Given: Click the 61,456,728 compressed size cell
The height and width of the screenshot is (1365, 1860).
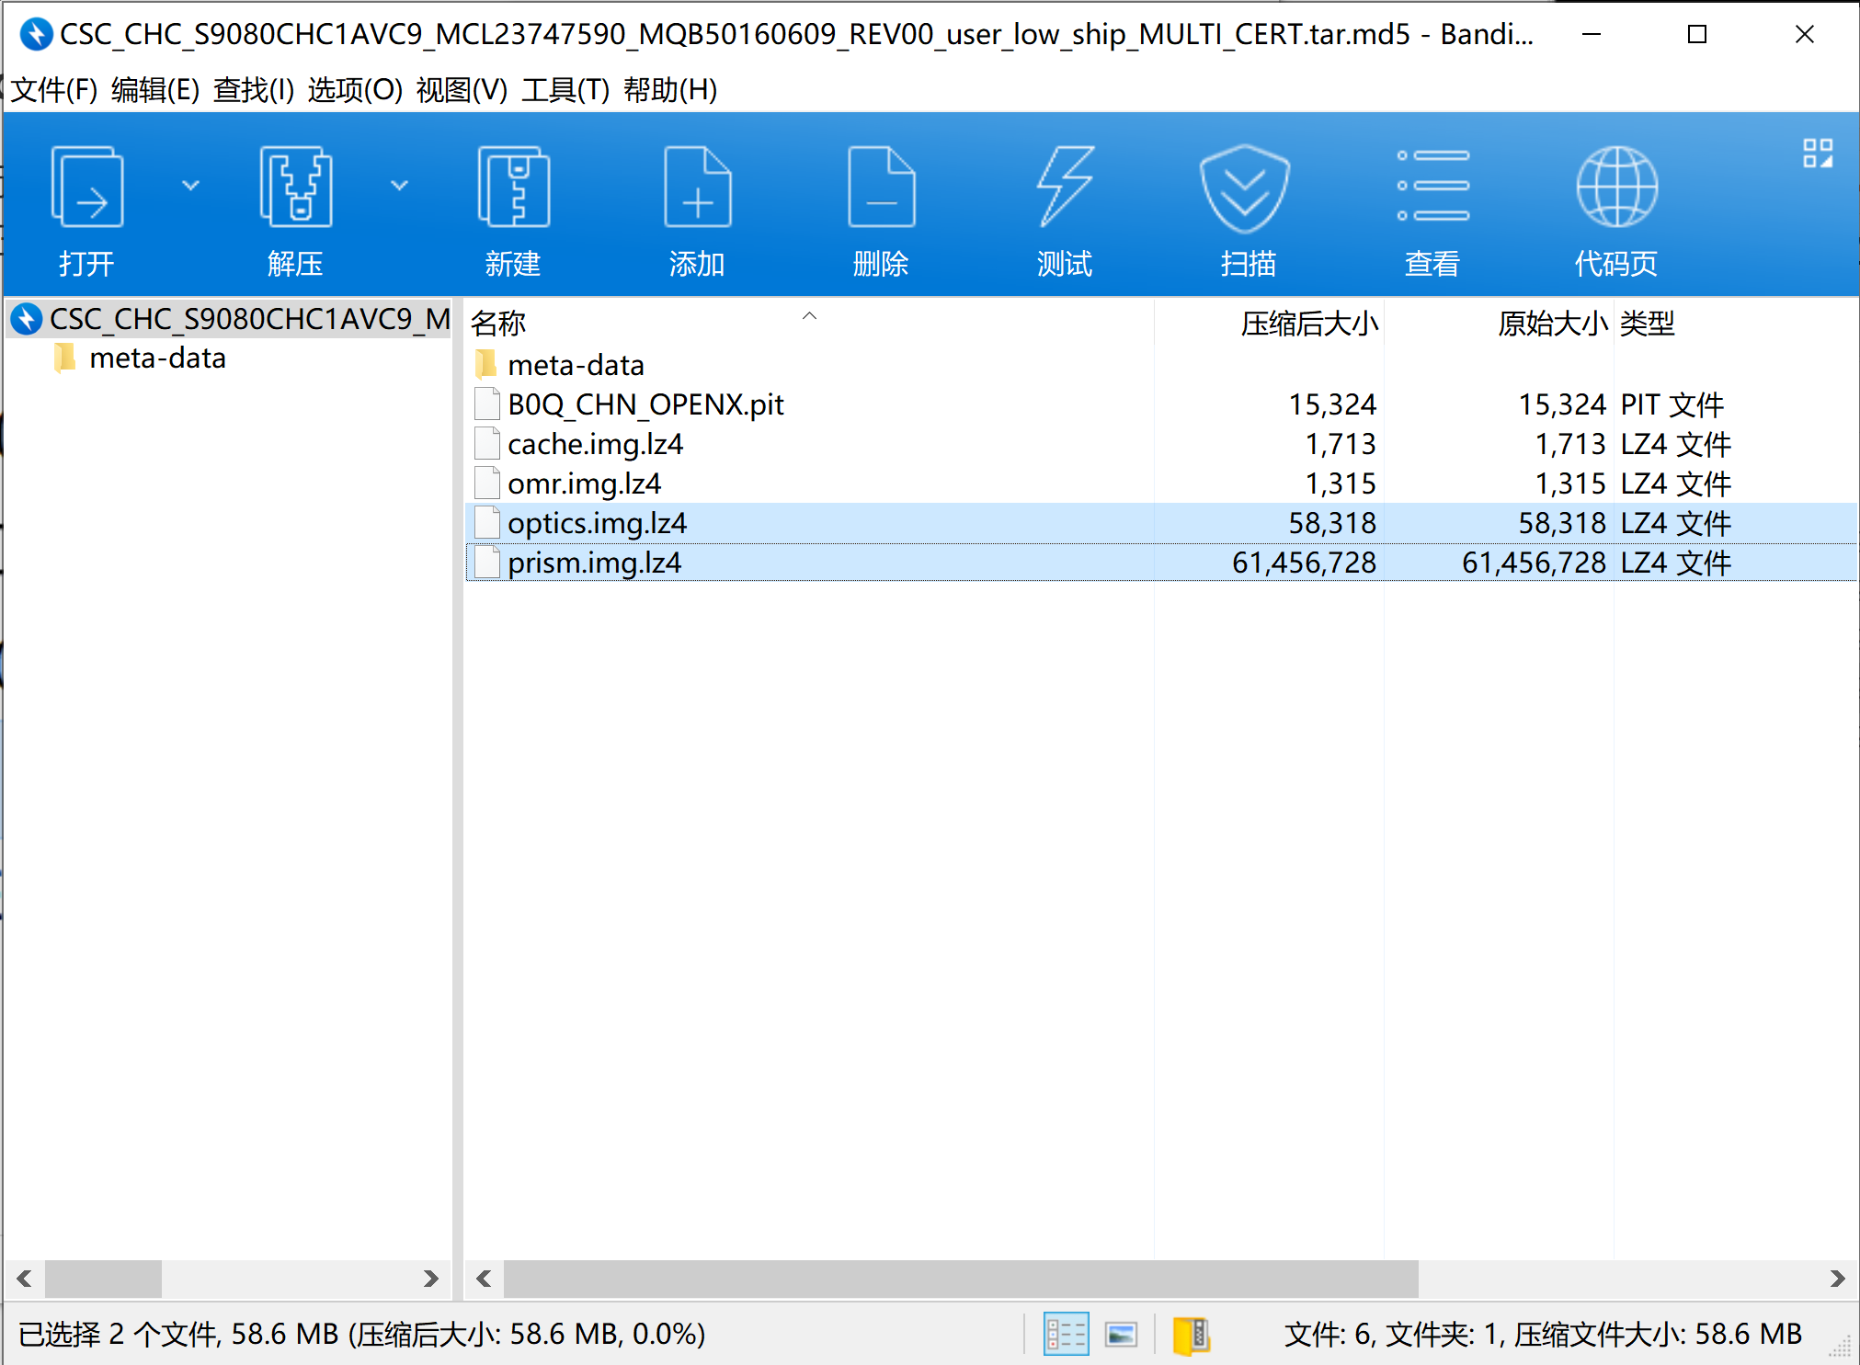Looking at the screenshot, I should click(x=1304, y=563).
